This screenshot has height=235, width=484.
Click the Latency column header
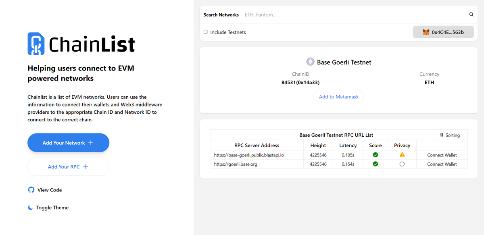[348, 145]
